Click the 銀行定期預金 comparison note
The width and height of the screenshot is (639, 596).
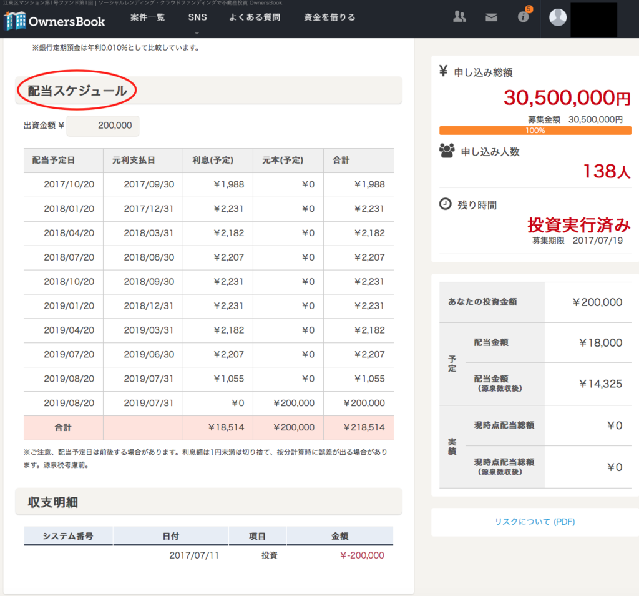pos(115,47)
